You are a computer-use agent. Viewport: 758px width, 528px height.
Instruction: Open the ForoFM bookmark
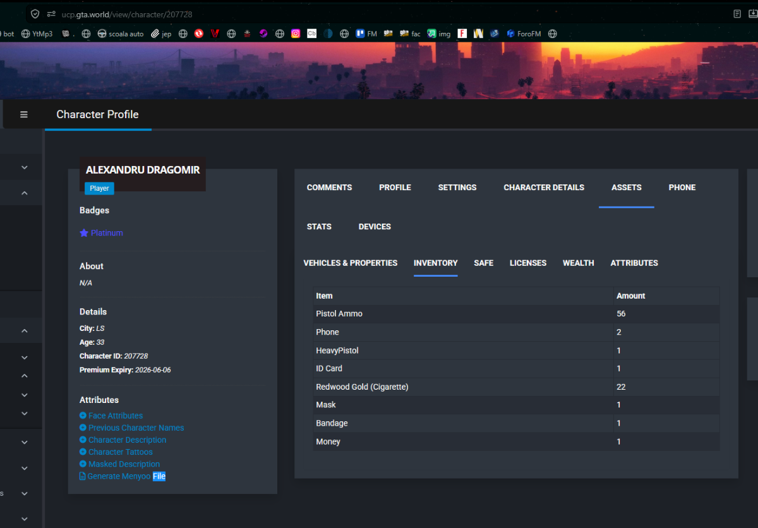(x=524, y=33)
